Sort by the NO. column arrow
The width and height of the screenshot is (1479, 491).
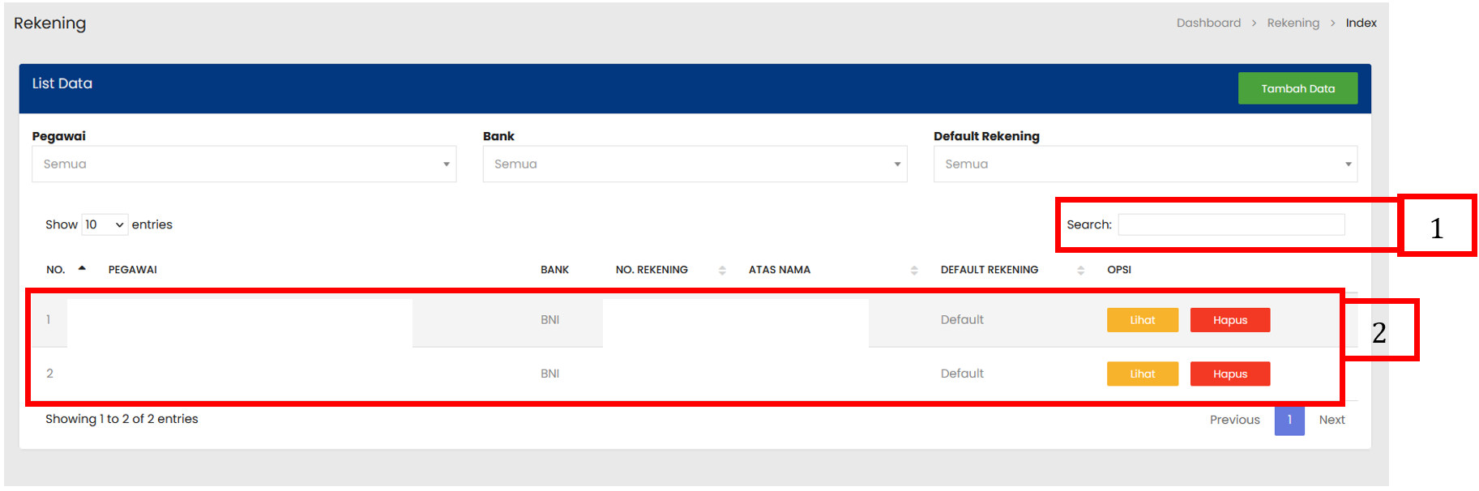(82, 268)
